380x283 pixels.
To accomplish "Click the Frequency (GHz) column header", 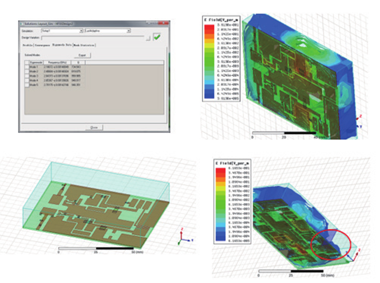I will pos(57,63).
